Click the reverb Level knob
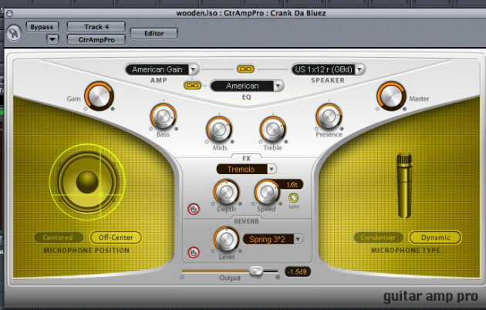The height and width of the screenshot is (310, 486). [x=226, y=240]
